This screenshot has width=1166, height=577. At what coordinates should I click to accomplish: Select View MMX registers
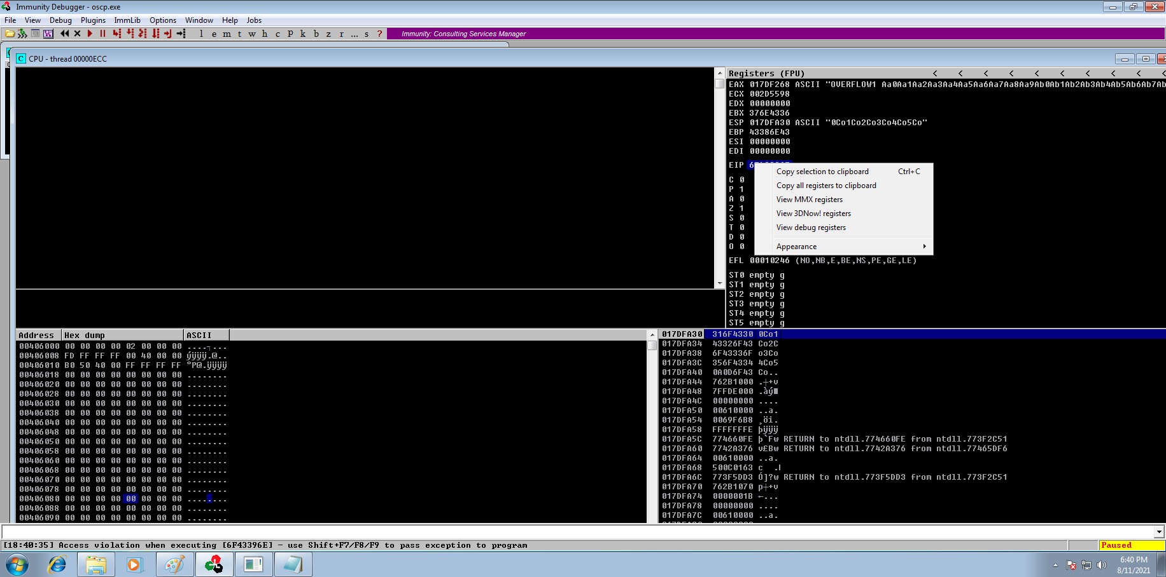pos(844,200)
